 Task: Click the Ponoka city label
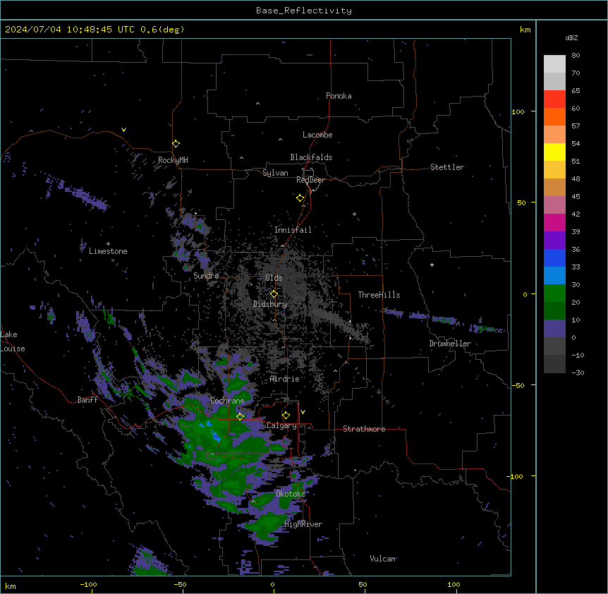pos(339,96)
